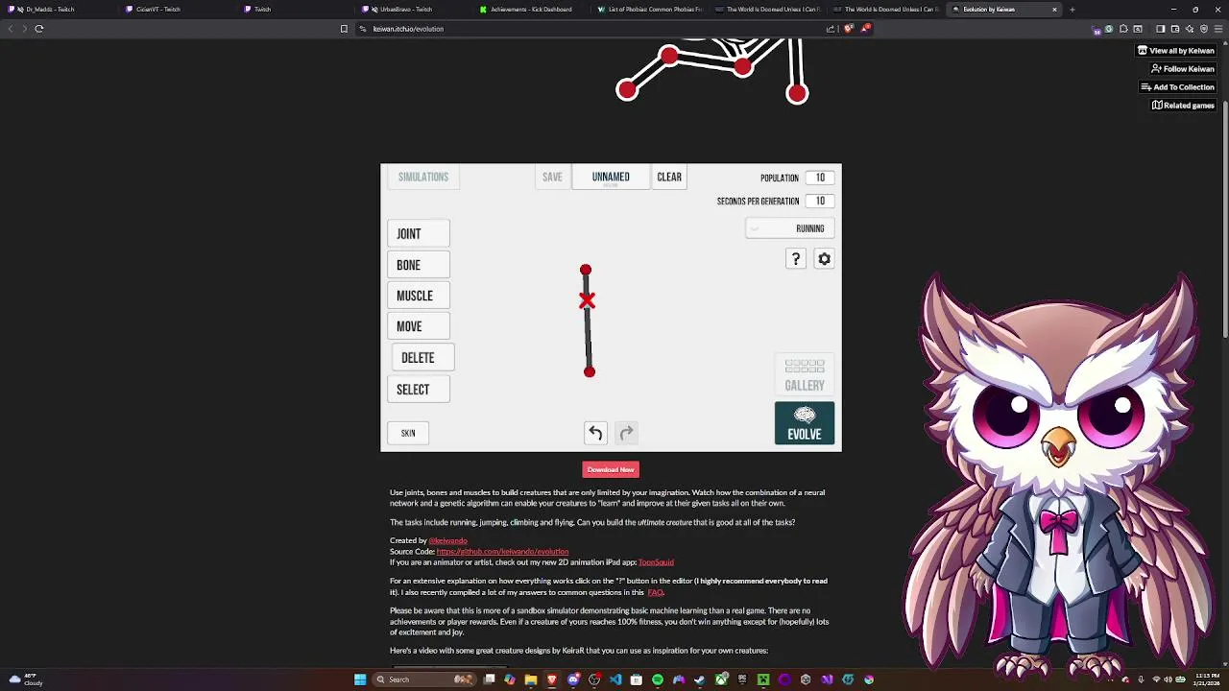Open the Leo AI sparkle icon

(1190, 29)
